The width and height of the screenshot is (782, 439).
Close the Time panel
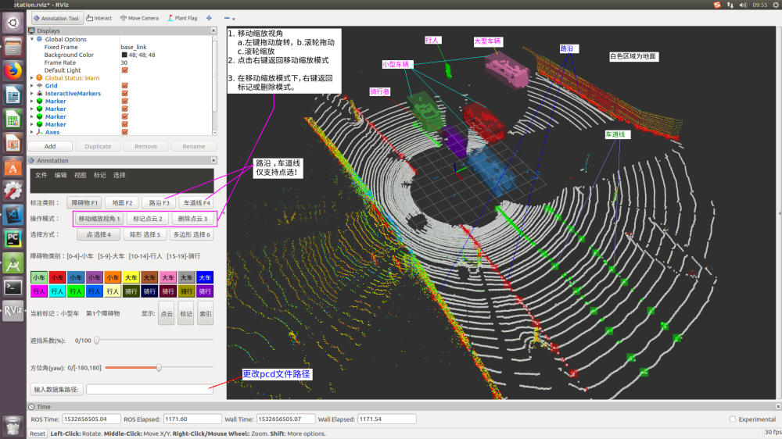pos(777,407)
